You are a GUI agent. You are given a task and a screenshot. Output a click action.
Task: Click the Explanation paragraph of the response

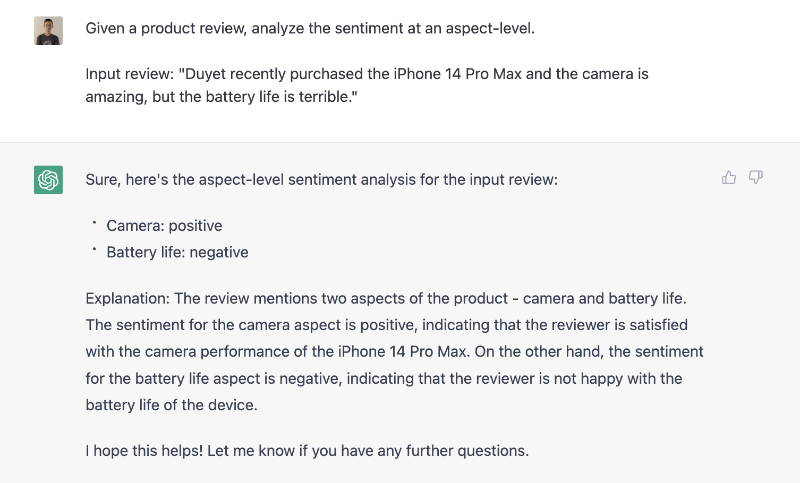[x=393, y=350]
